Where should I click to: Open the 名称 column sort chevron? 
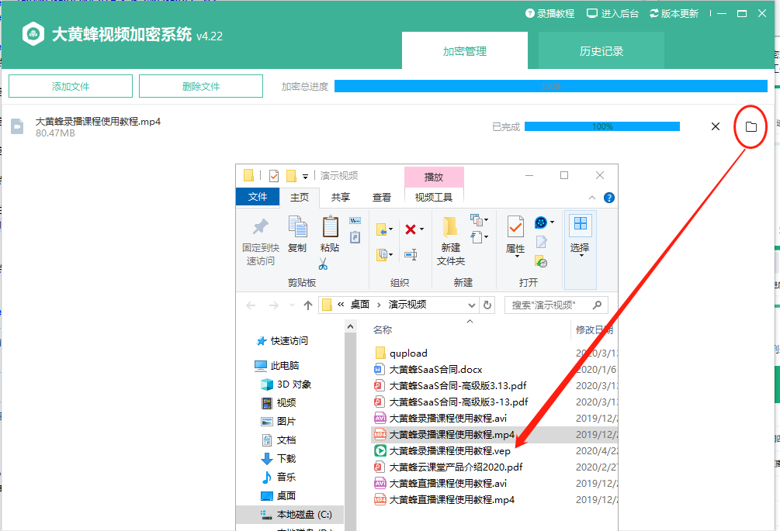pyautogui.click(x=470, y=322)
